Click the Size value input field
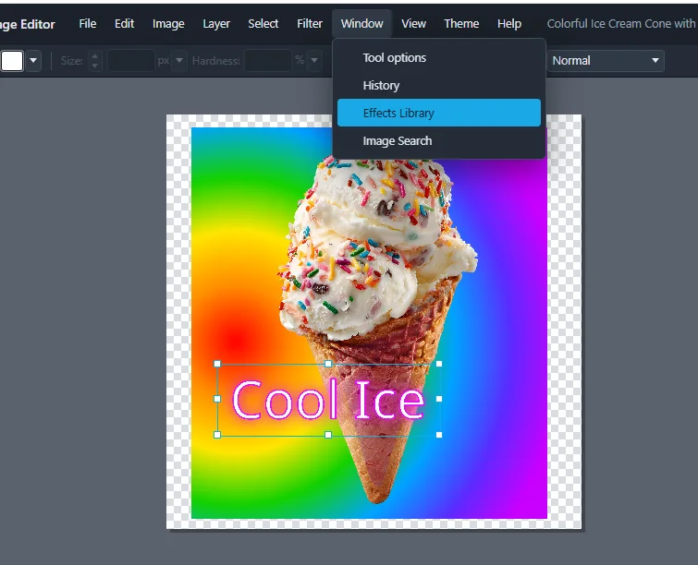 click(131, 60)
